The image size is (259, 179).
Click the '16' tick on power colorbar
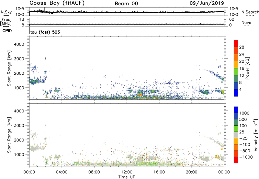242,68
